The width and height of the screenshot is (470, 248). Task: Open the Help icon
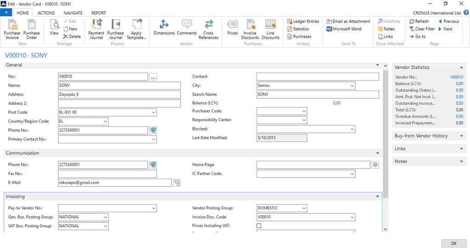[x=466, y=12]
